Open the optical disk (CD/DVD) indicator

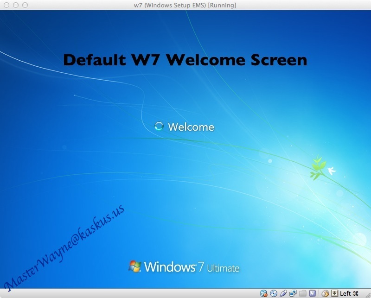[274, 293]
